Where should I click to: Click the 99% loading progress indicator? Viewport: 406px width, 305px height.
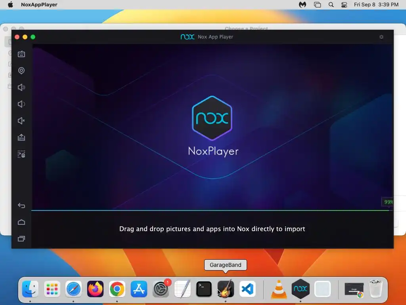pyautogui.click(x=388, y=202)
